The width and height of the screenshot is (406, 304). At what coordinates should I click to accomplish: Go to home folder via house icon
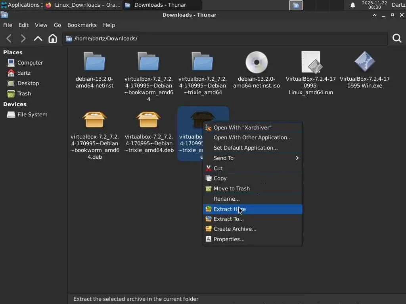pos(53,38)
